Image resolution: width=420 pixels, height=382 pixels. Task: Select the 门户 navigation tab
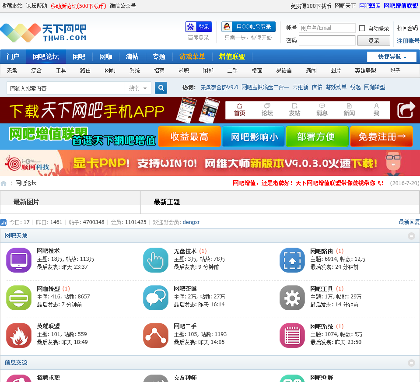coord(13,56)
